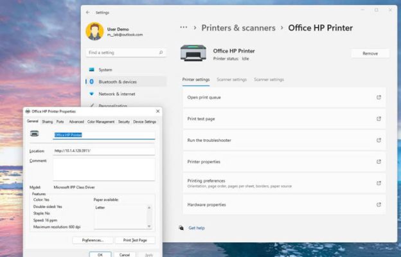Click the Location field with the http address
401x257 pixels.
pyautogui.click(x=104, y=151)
